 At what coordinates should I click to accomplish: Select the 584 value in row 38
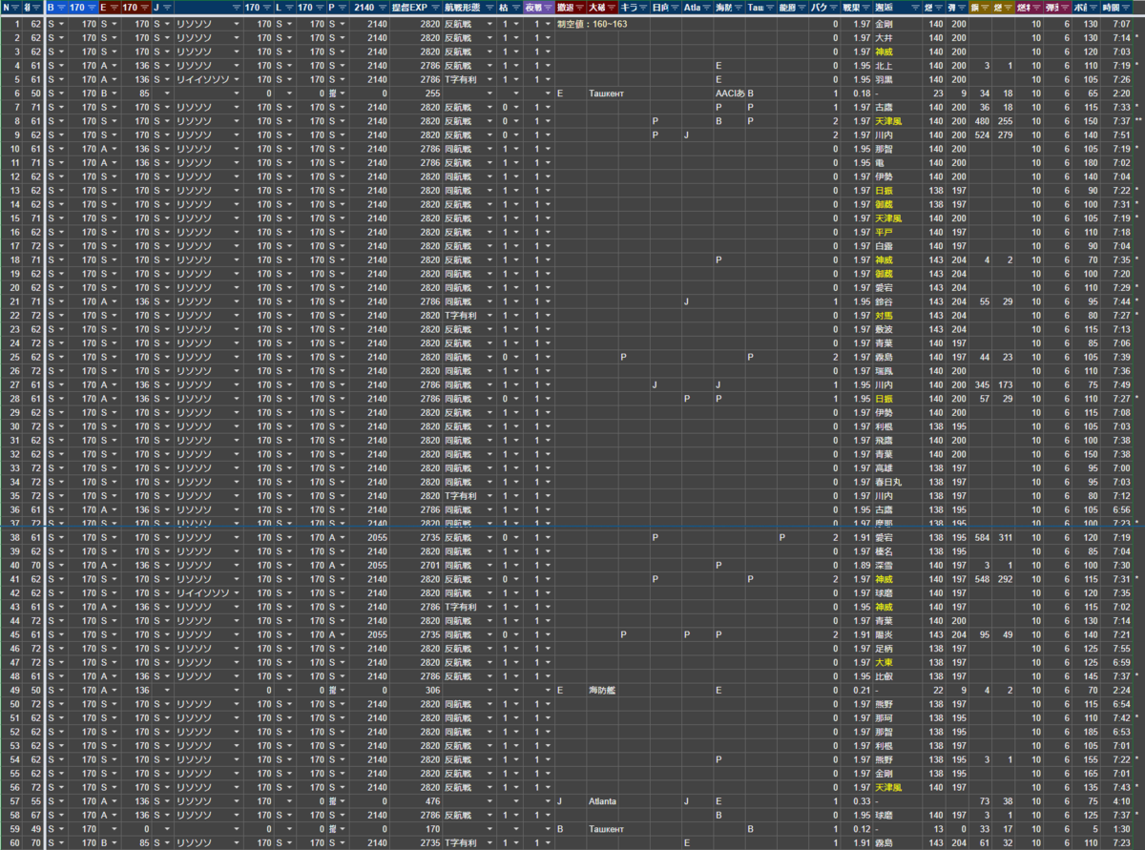(981, 538)
